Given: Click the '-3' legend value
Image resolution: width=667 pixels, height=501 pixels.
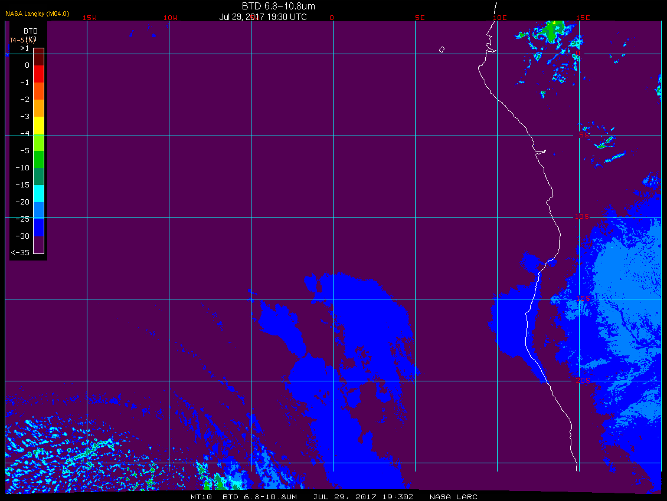Looking at the screenshot, I should tap(25, 117).
